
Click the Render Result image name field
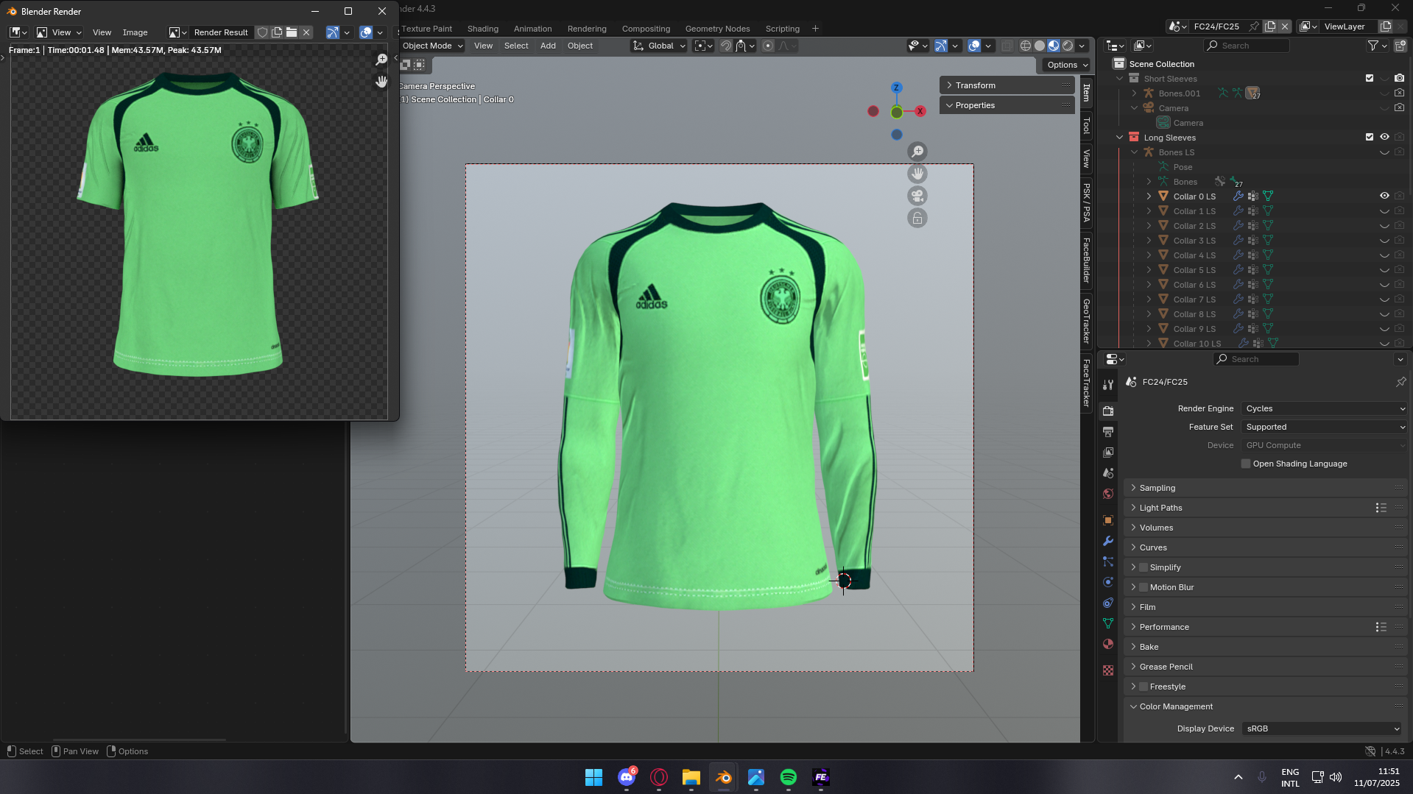pos(221,32)
